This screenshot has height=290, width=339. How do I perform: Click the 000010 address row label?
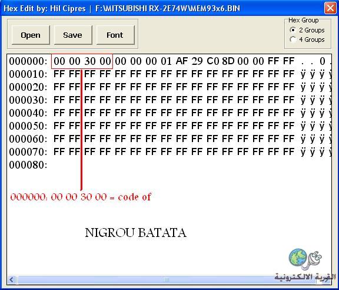[x=28, y=74]
